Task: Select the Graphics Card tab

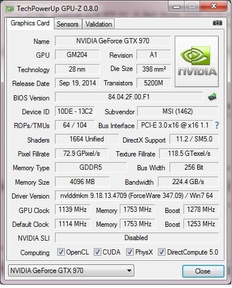Action: coord(30,23)
